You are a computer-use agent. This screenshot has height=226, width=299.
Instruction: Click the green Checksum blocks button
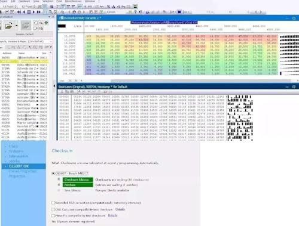78,179
